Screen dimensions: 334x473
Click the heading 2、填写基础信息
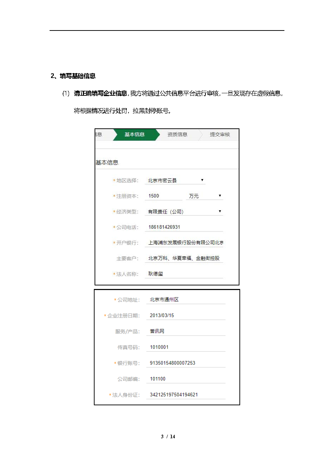click(73, 76)
